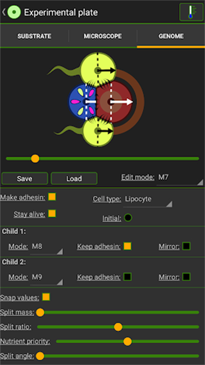Screen dimensions: 205x365
Task: Click the Split ratio slider handle
Action: (x=118, y=327)
